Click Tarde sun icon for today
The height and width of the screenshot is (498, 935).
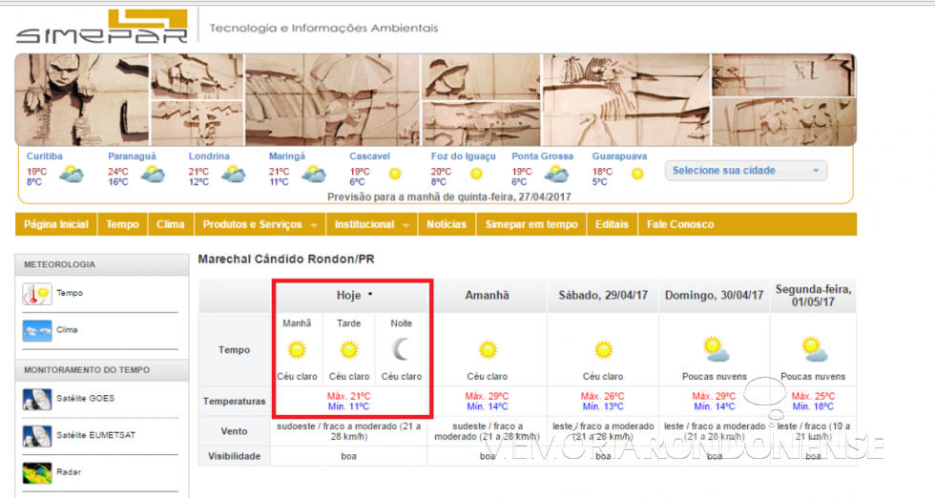click(349, 350)
